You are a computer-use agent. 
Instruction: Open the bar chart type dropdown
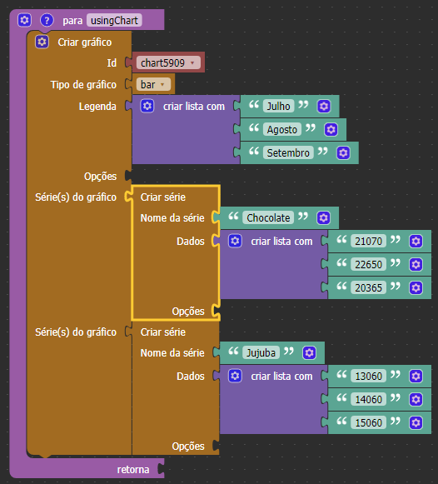click(x=153, y=85)
